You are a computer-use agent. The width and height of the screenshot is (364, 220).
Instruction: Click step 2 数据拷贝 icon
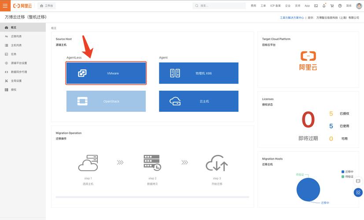coord(152,163)
